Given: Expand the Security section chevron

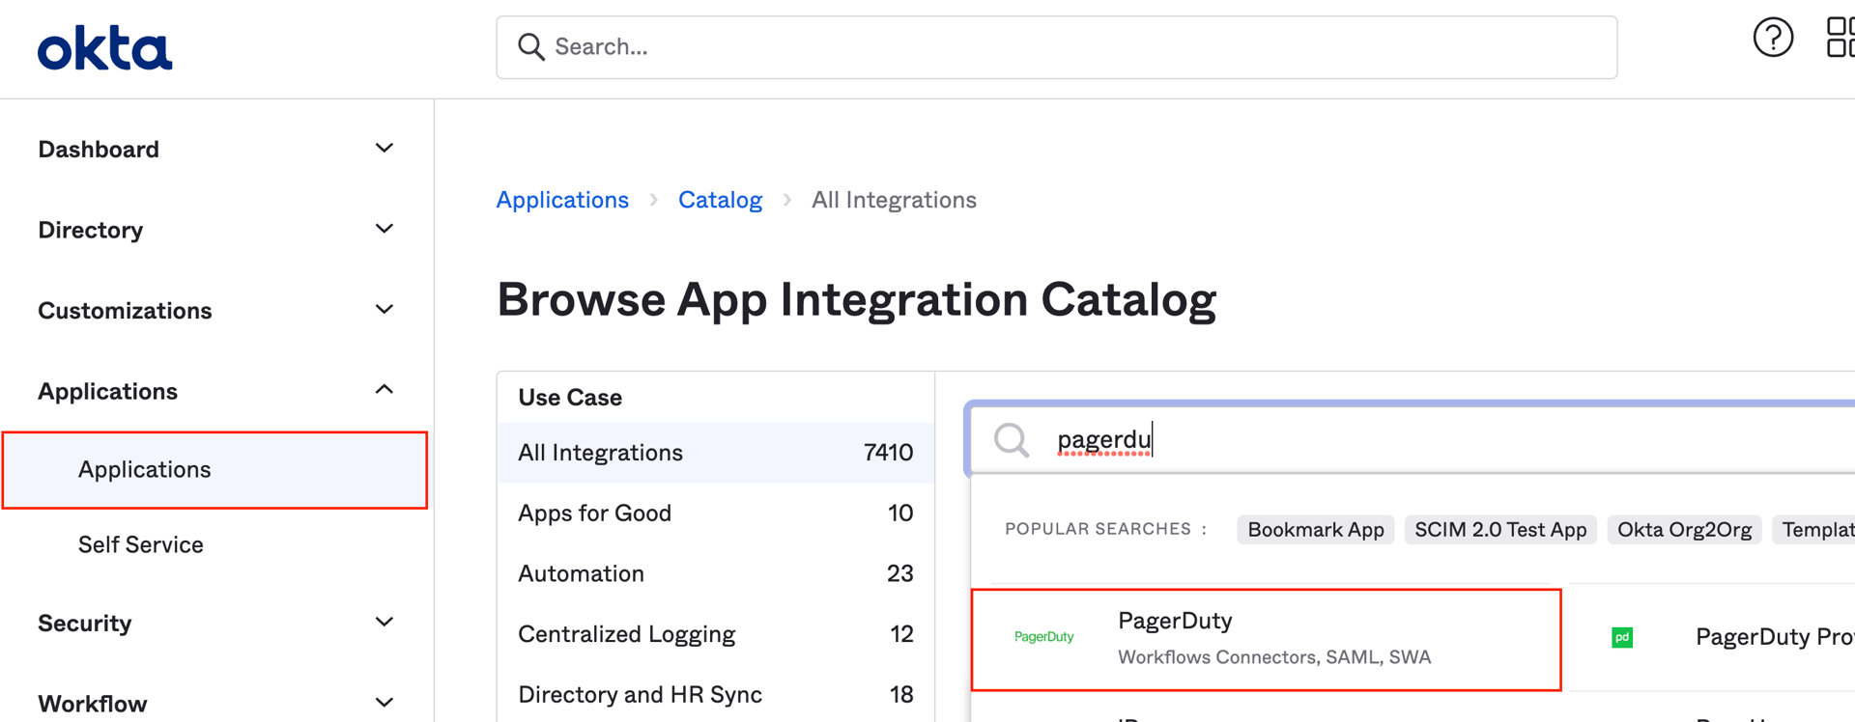Looking at the screenshot, I should click(384, 623).
